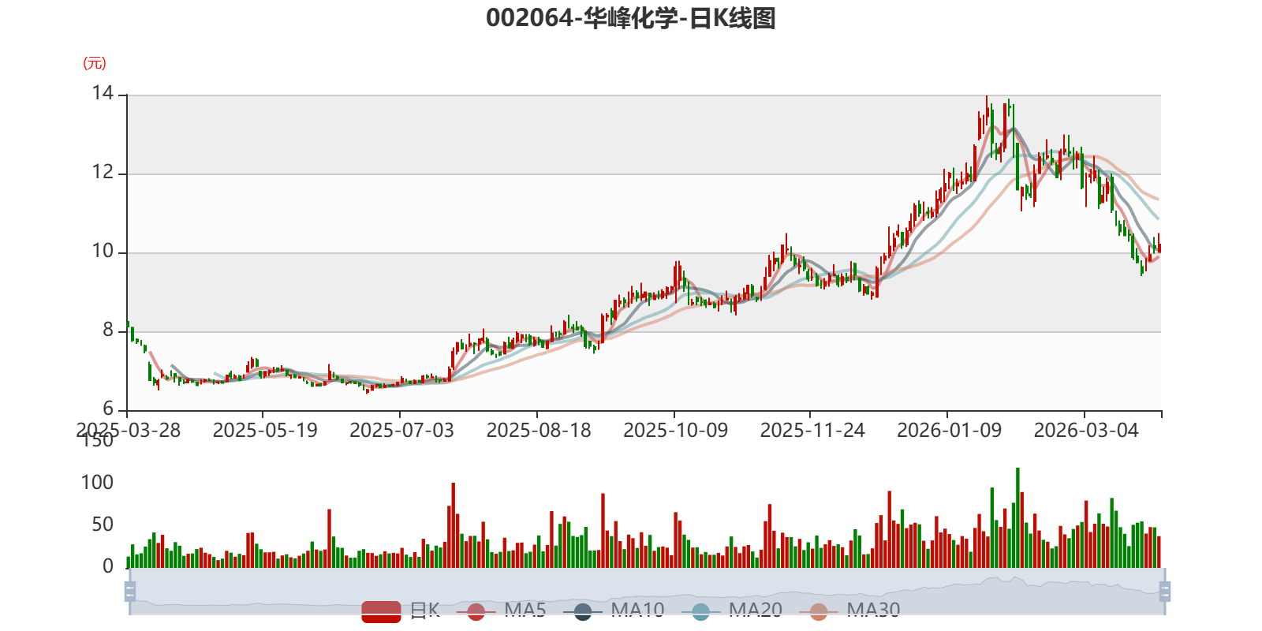Viewport: 1262px width, 631px height.
Task: Click the price axis label 14
Action: (x=103, y=94)
